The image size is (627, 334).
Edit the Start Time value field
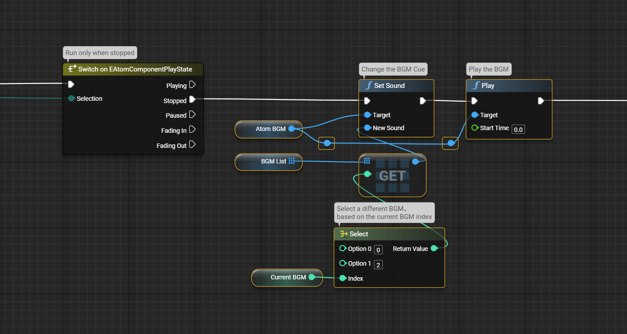click(x=518, y=129)
